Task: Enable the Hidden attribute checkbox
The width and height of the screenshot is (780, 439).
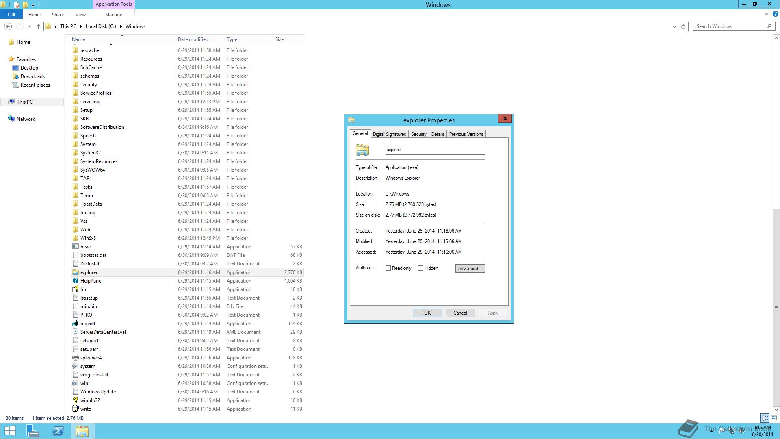Action: pyautogui.click(x=420, y=268)
